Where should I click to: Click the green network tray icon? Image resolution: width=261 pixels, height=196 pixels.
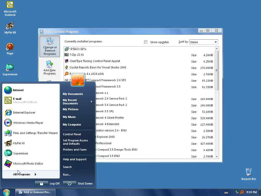coord(237,192)
